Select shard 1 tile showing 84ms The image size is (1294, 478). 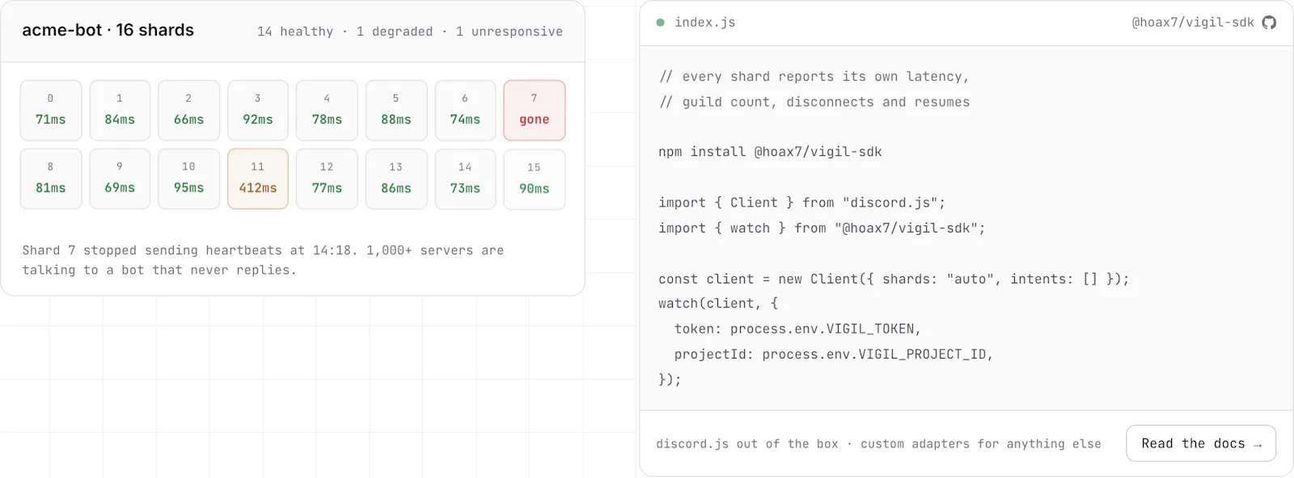(x=120, y=111)
